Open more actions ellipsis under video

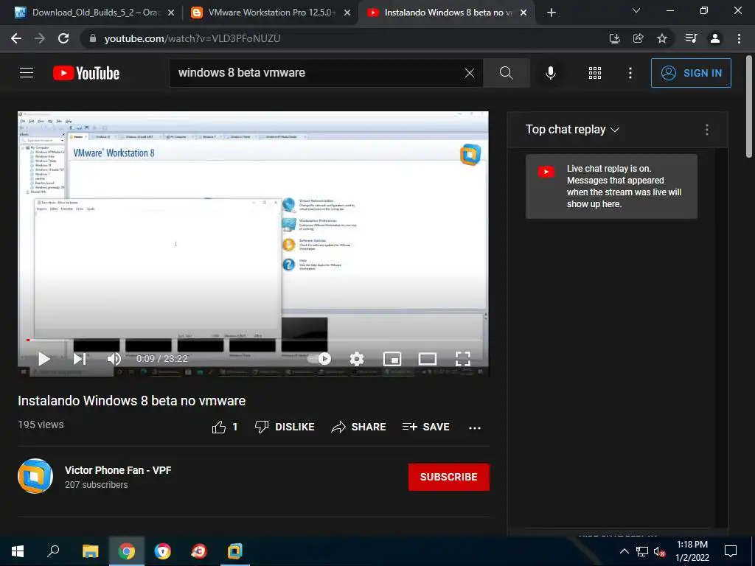point(475,428)
